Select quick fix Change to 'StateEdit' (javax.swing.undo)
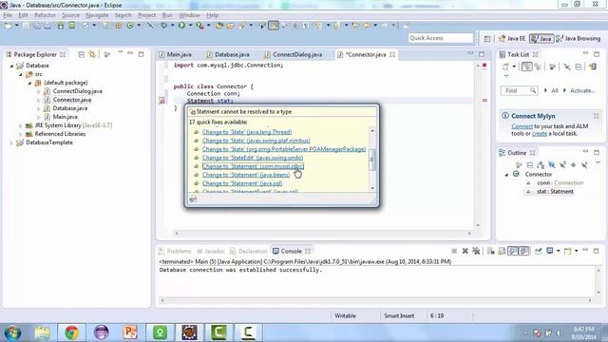Viewport: 608px width, 342px height. pos(253,158)
